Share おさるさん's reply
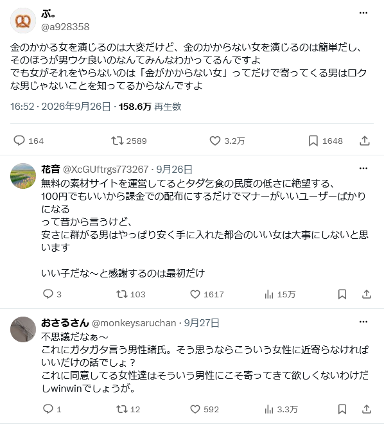Viewport: 384px width, 429px height. click(367, 409)
